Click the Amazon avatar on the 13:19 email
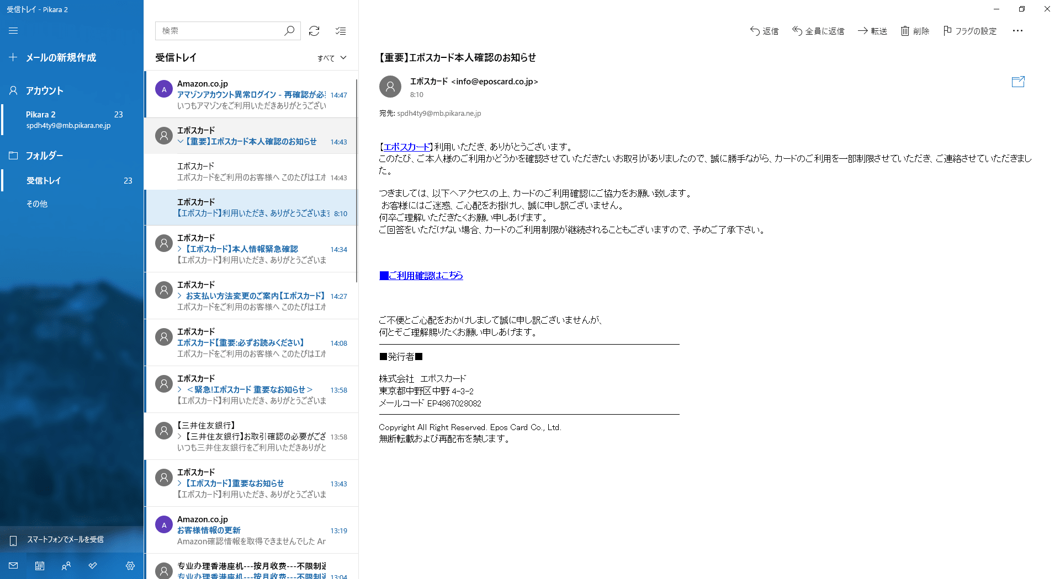This screenshot has width=1060, height=579. click(x=164, y=524)
